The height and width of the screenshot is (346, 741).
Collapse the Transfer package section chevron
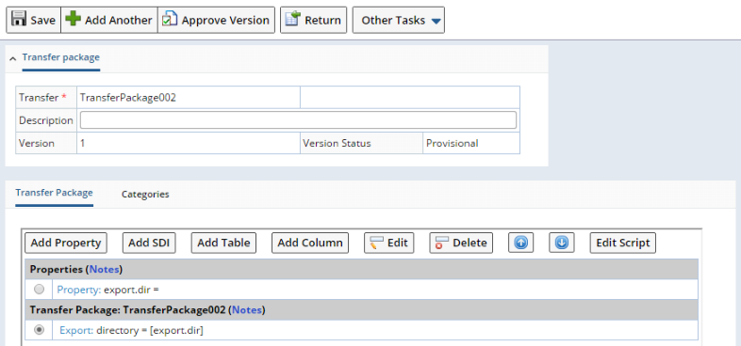pyautogui.click(x=13, y=58)
